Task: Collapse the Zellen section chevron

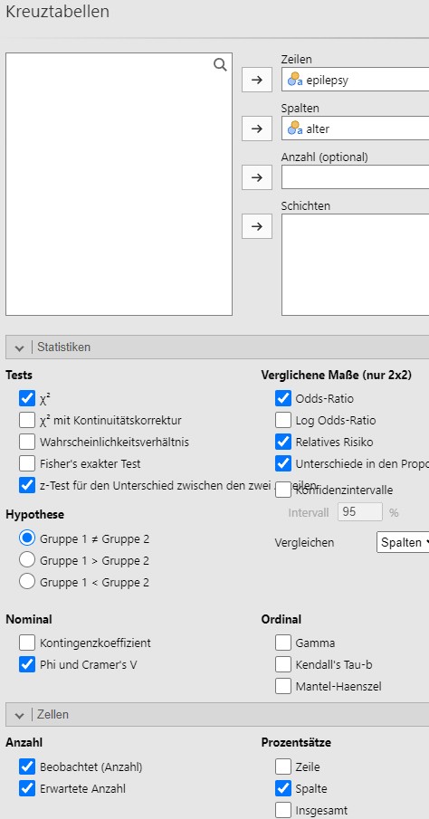Action: [20, 715]
